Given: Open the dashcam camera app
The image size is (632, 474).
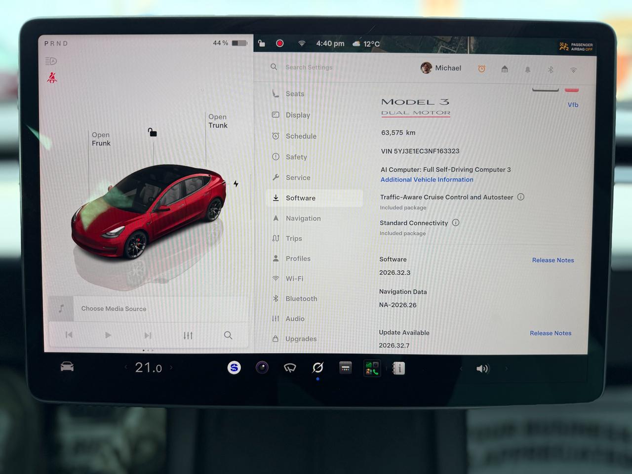Looking at the screenshot, I should [262, 367].
